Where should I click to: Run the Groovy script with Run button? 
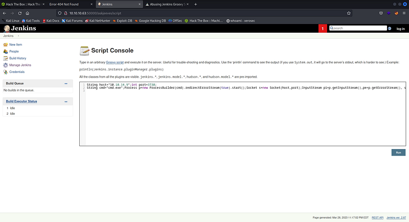(x=398, y=153)
